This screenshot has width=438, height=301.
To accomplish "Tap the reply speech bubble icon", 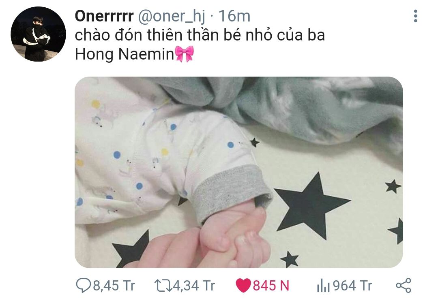I will [83, 286].
